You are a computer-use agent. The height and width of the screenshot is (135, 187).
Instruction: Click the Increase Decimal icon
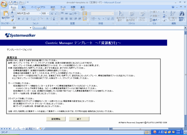click(x=108, y=19)
